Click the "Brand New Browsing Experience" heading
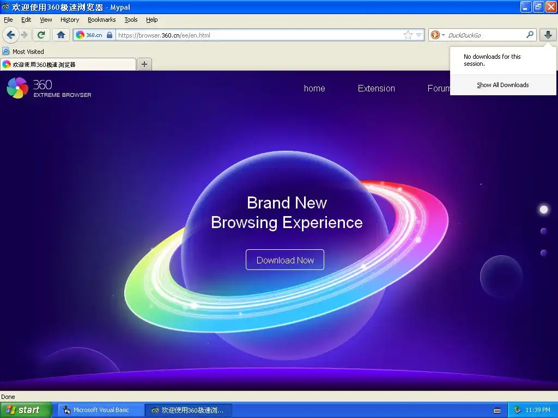 (x=287, y=213)
